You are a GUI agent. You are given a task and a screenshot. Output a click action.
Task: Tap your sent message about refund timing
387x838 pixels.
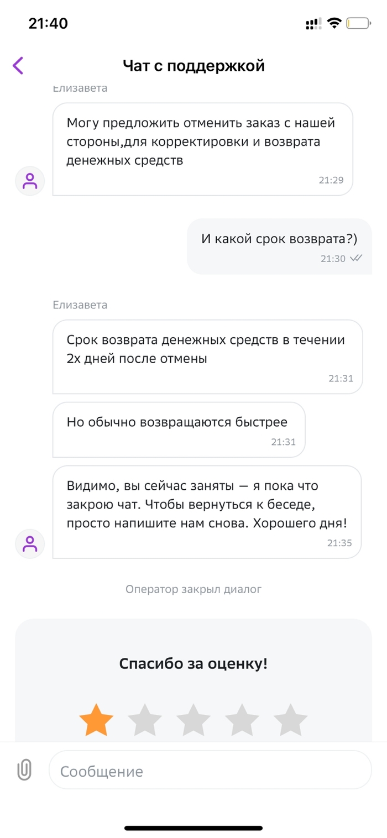[279, 246]
